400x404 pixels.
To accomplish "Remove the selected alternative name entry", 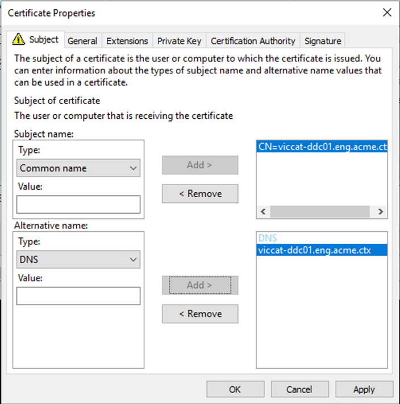I will pos(200,314).
